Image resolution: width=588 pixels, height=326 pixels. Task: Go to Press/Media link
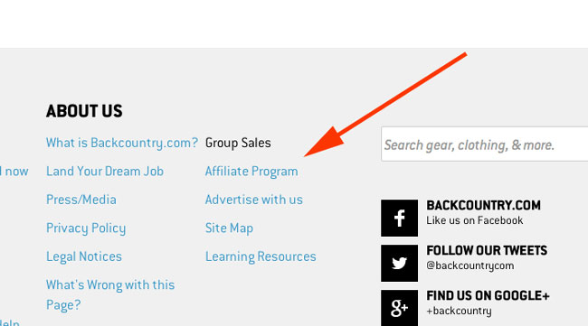click(x=81, y=200)
